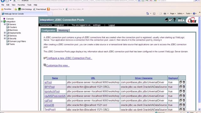
Task: Collapse the integration domain tree node
Action: (2, 22)
